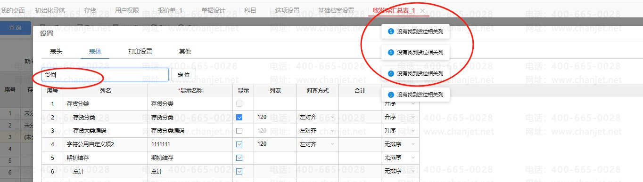The height and width of the screenshot is (182, 643).
Task: Close the 收发存汇总表_1 tab
Action: pos(422,10)
